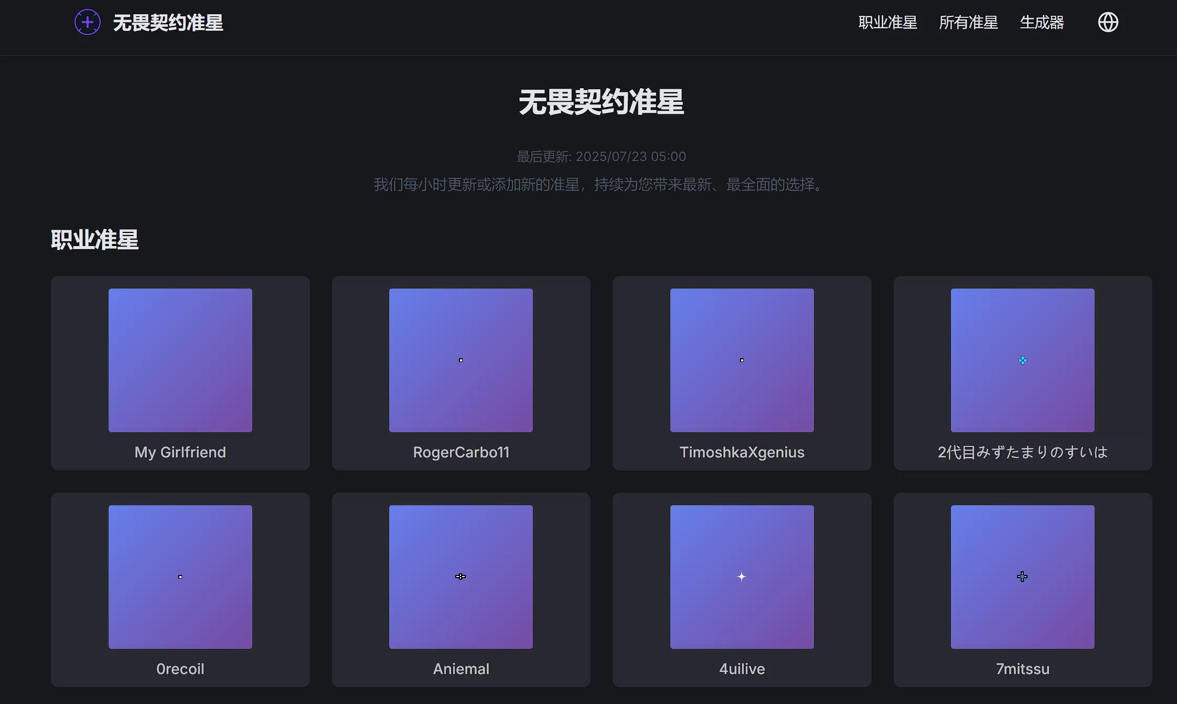Click the plus logo icon in header
This screenshot has width=1177, height=704.
tap(87, 22)
